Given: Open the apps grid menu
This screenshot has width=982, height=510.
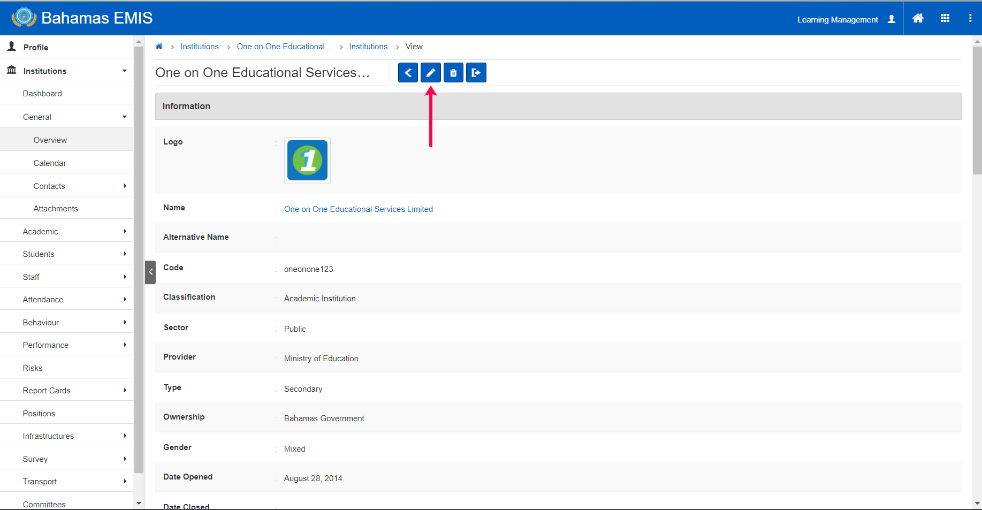Looking at the screenshot, I should click(945, 18).
